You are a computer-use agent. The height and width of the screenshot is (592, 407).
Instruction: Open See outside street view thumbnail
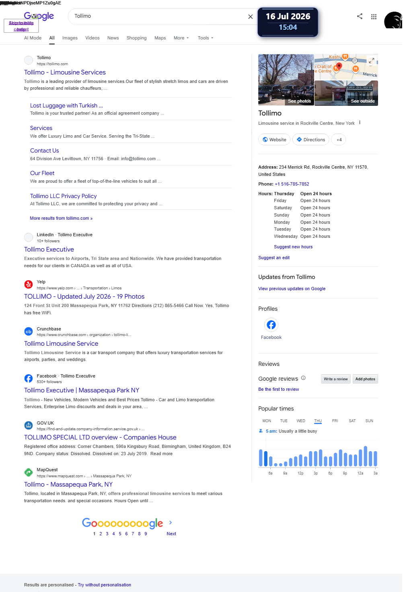pyautogui.click(x=346, y=93)
